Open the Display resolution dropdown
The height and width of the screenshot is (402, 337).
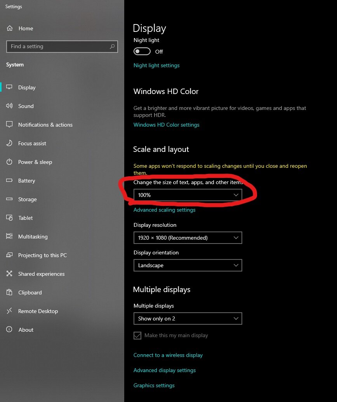tap(188, 238)
